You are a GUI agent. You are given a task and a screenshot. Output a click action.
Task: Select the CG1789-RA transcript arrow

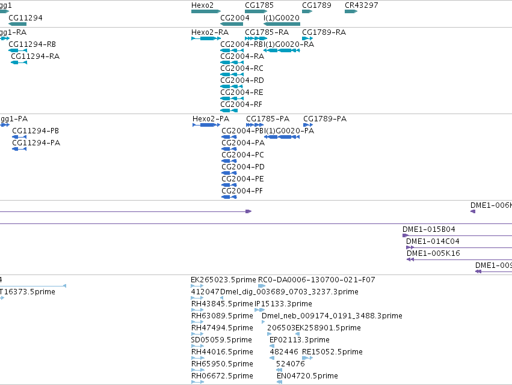307,38
